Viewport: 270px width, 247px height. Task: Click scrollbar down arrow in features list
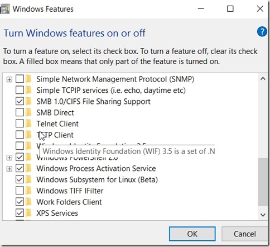pos(263,215)
